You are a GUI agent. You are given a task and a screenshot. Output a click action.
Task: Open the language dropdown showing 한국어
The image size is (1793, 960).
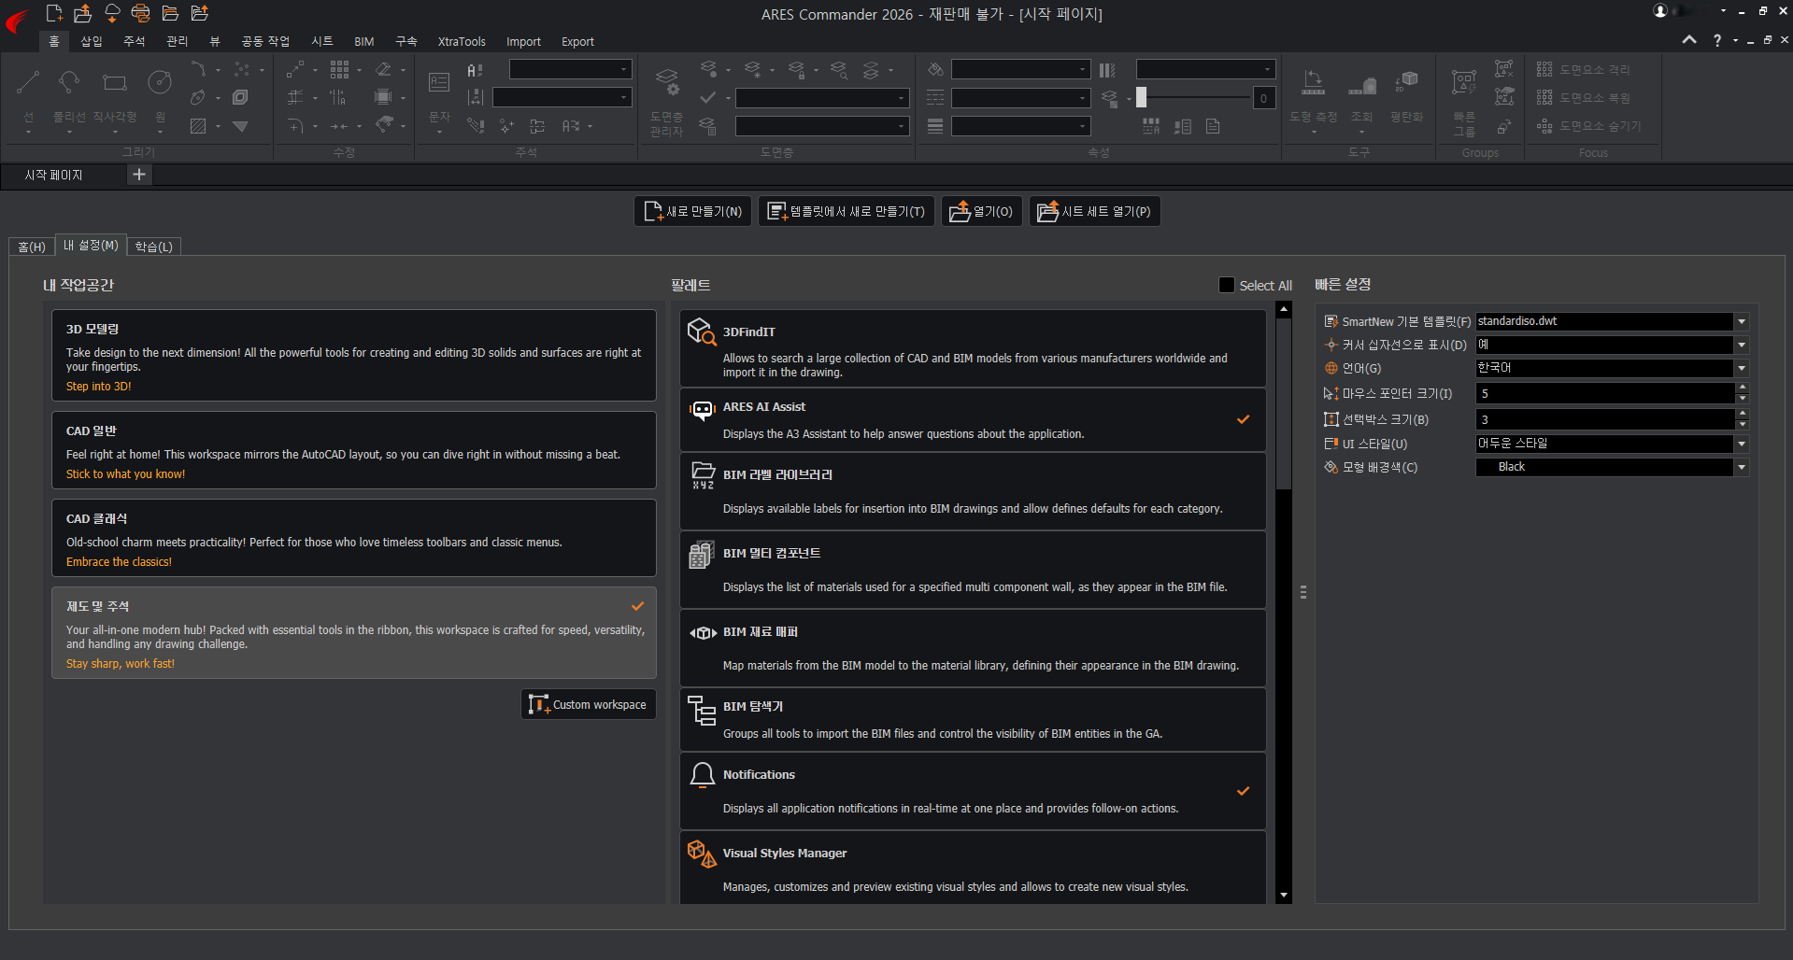tap(1741, 369)
